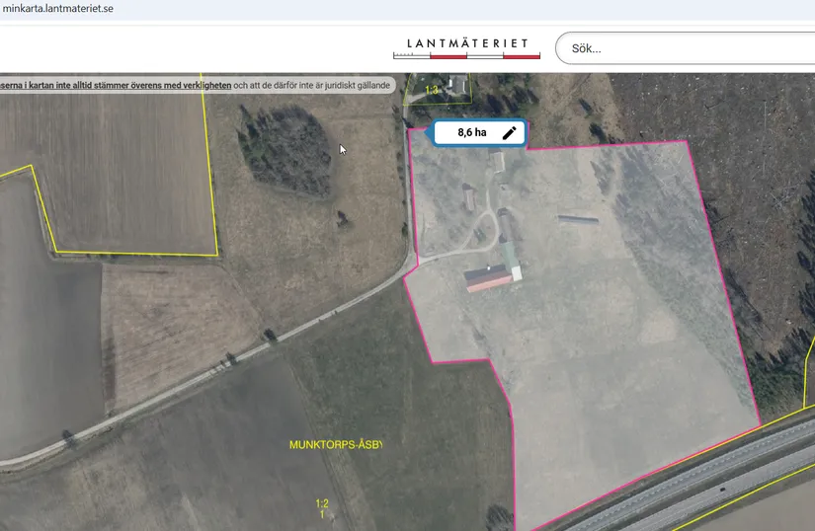Click the pencil edit icon beside 8,6 ha
The image size is (815, 531).
tap(510, 133)
